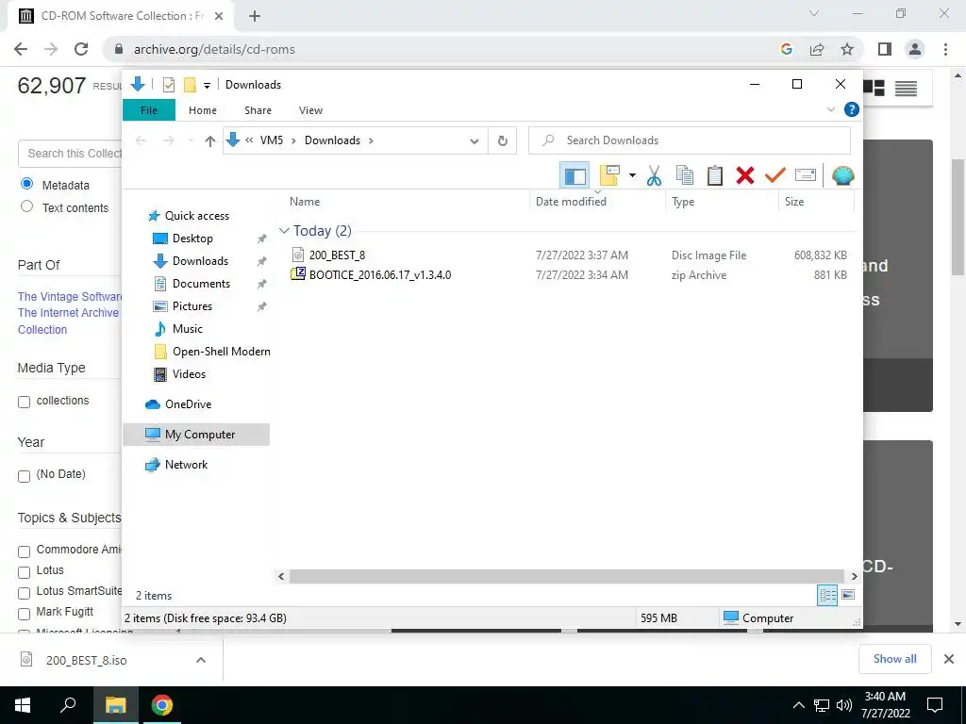
Task: Check the Lotus topic checkbox
Action: point(24,572)
